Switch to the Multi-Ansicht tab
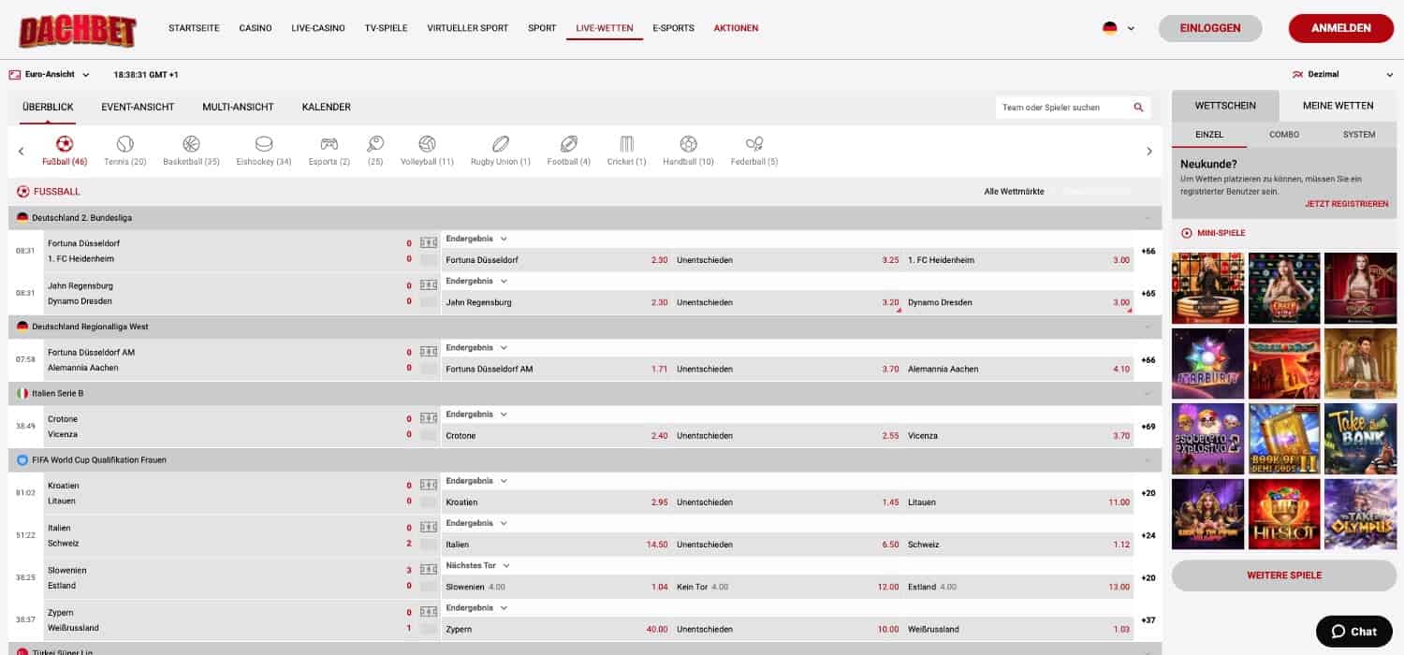The image size is (1404, 655). [238, 107]
